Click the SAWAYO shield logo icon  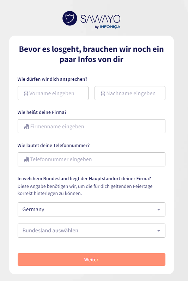70,18
